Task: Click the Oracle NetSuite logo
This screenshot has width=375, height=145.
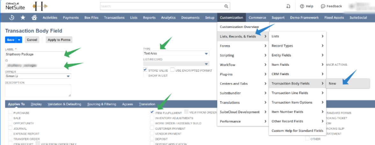Action: (x=15, y=6)
